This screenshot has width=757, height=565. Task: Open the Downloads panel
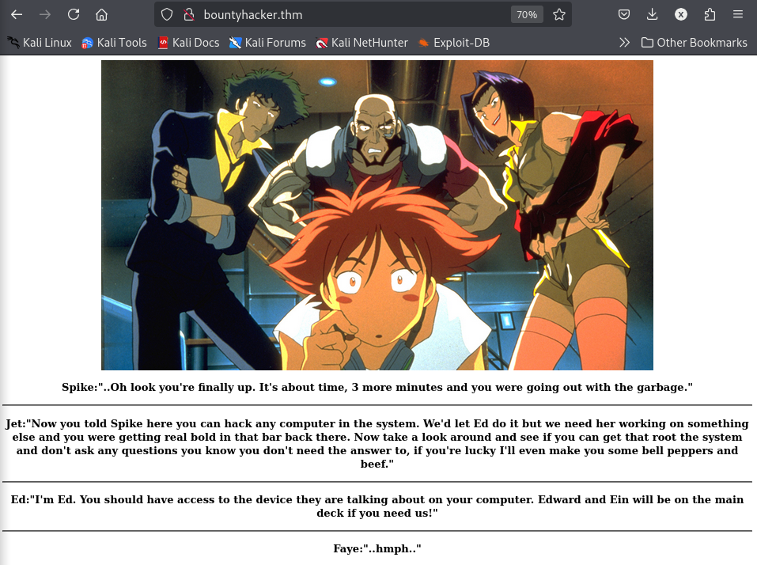coord(653,14)
